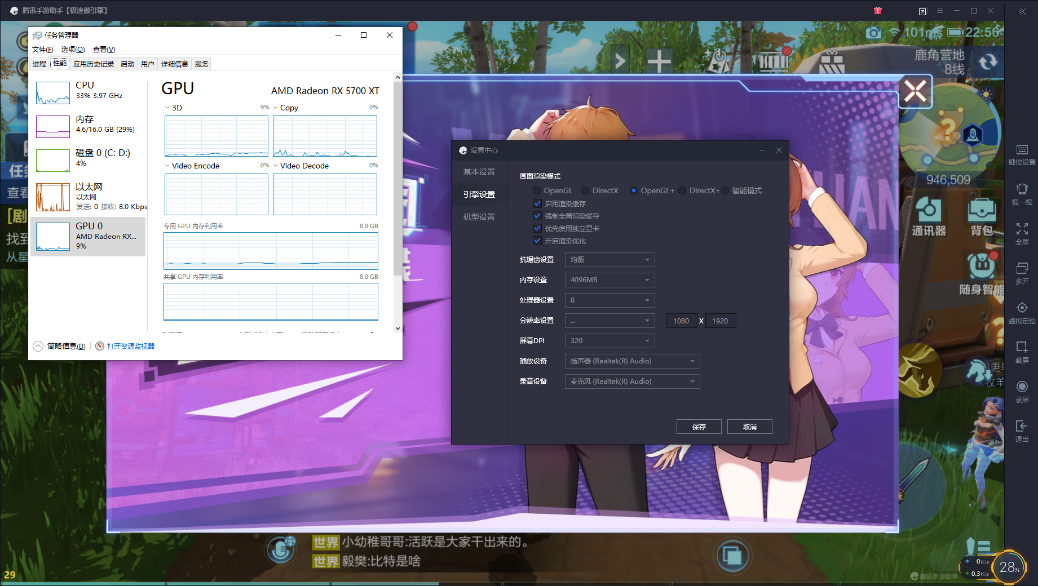Click the open resource monitor icon
1038x586 pixels.
click(100, 346)
